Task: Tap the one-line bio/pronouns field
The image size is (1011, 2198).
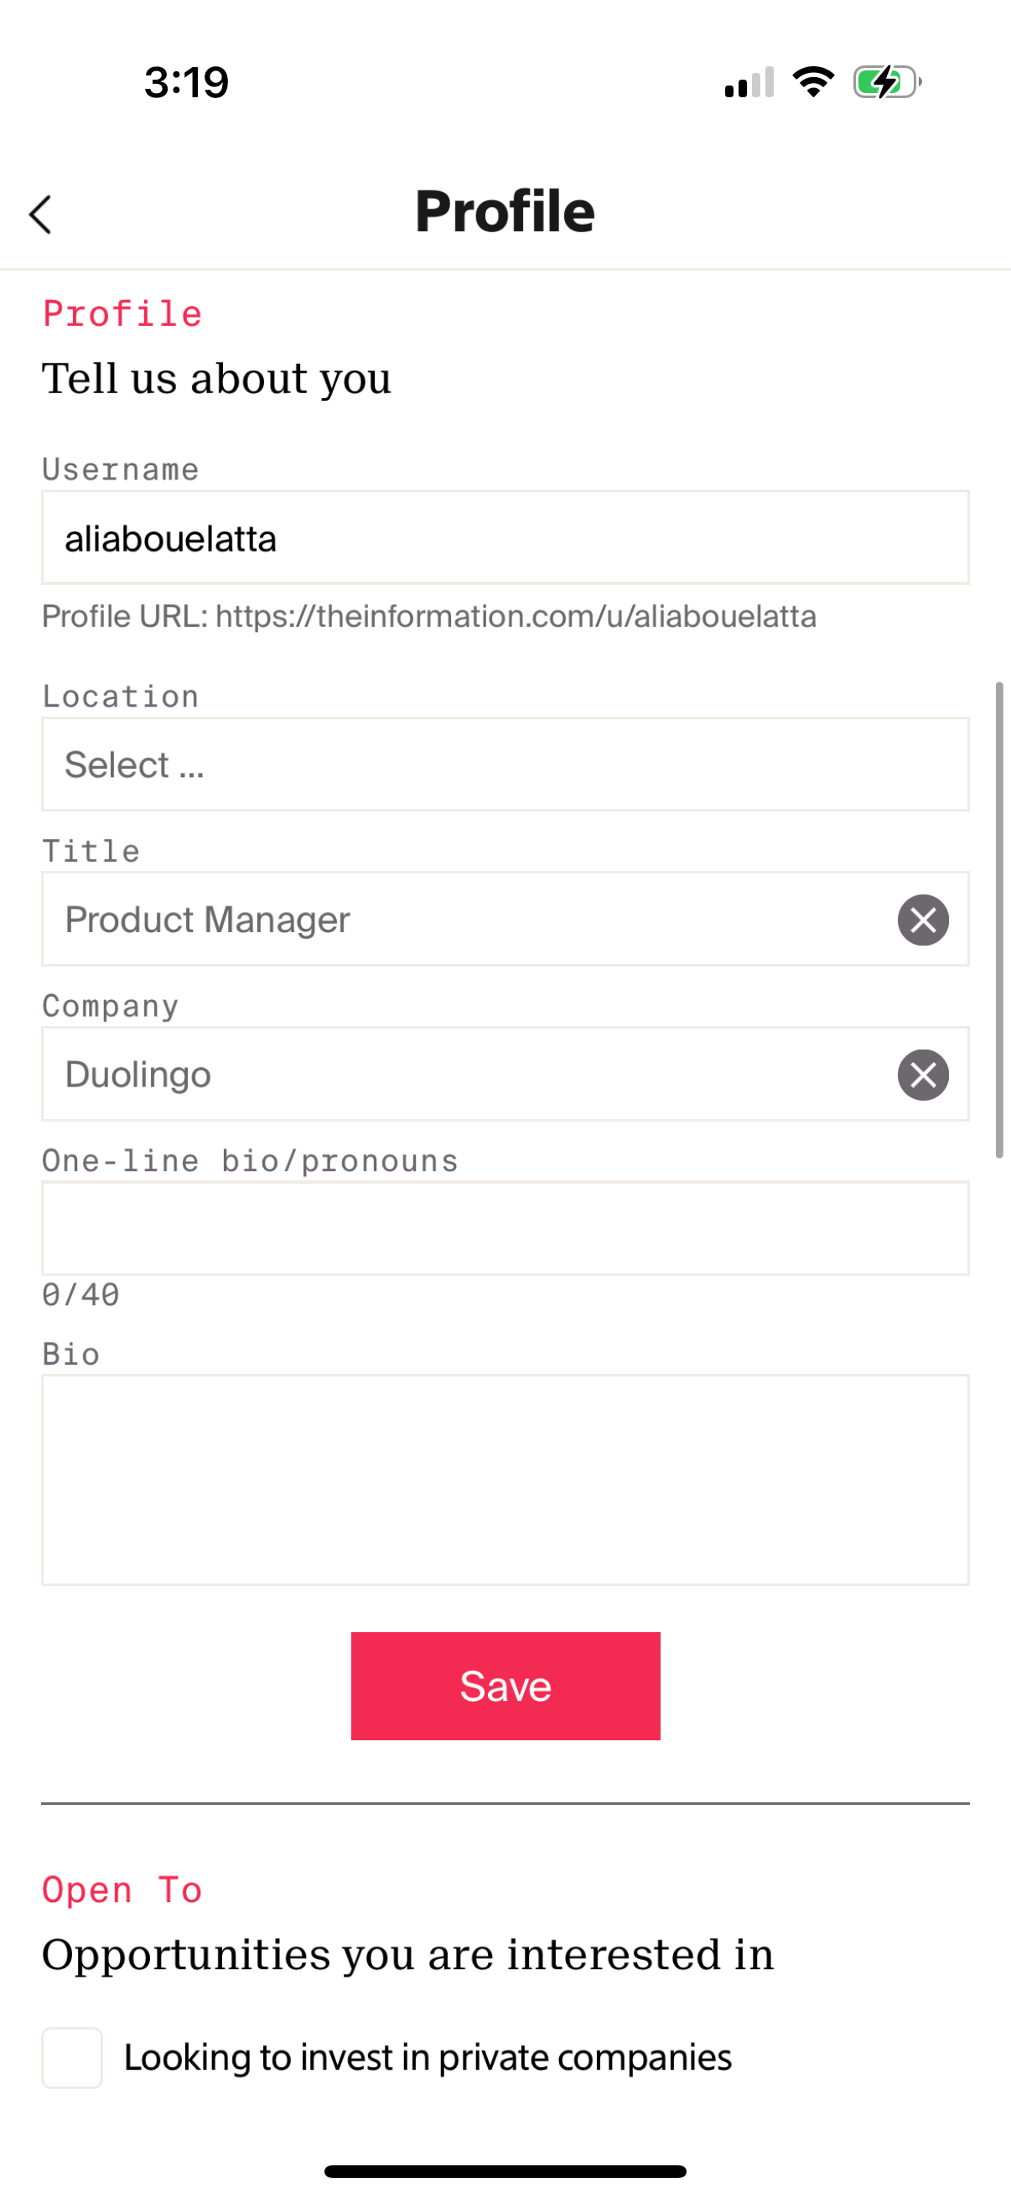Action: click(x=505, y=1229)
